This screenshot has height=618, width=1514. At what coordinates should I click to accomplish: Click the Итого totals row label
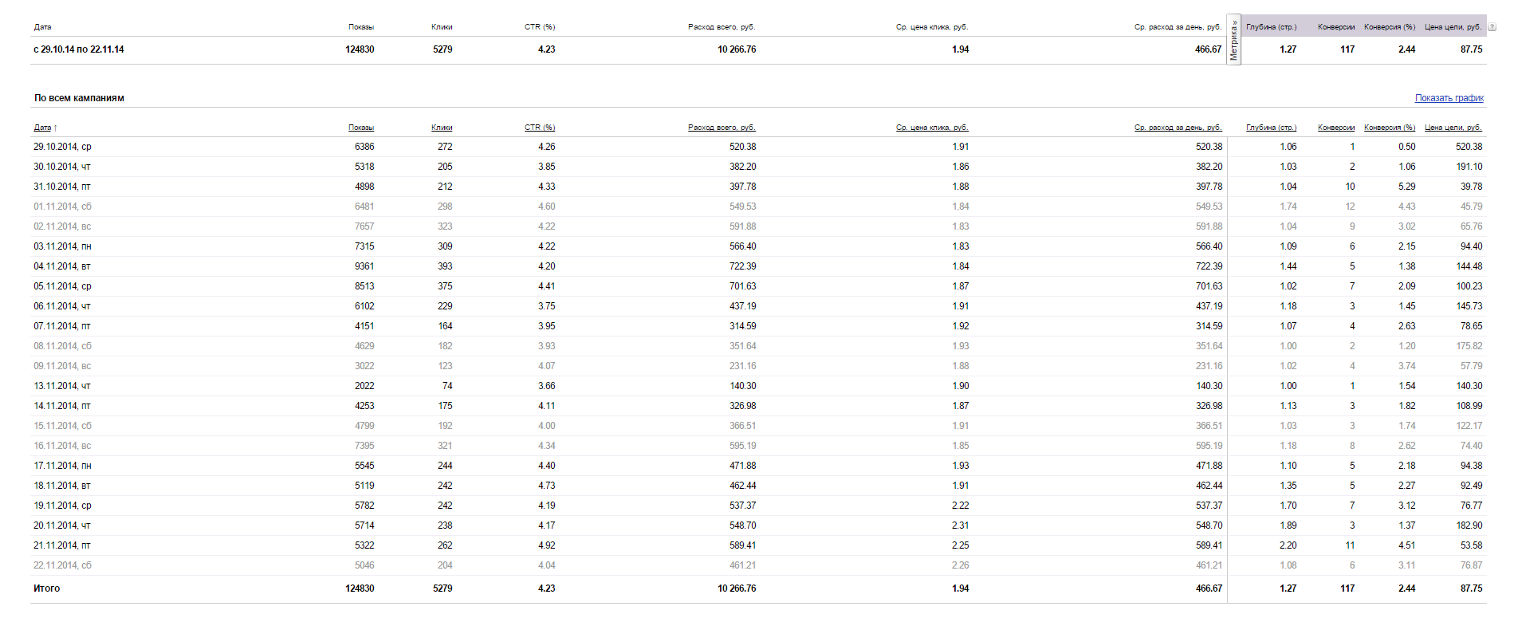pyautogui.click(x=46, y=588)
